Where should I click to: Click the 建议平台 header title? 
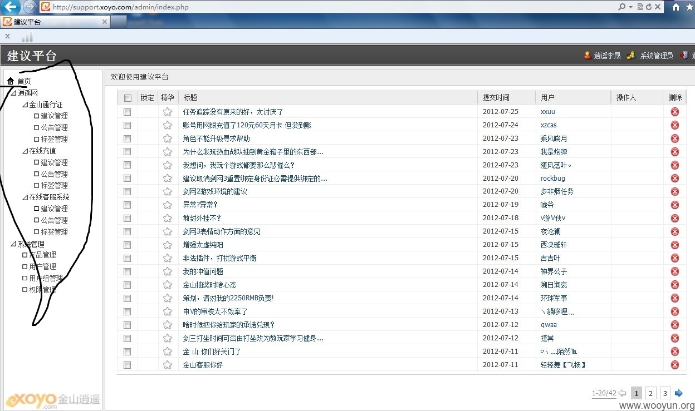click(x=32, y=56)
